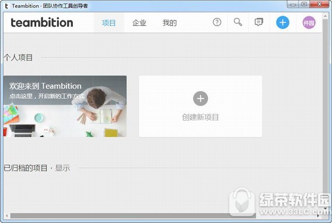Screen dimensions: 332x223
Task: Click the 创建新项目 label
Action: click(x=200, y=117)
